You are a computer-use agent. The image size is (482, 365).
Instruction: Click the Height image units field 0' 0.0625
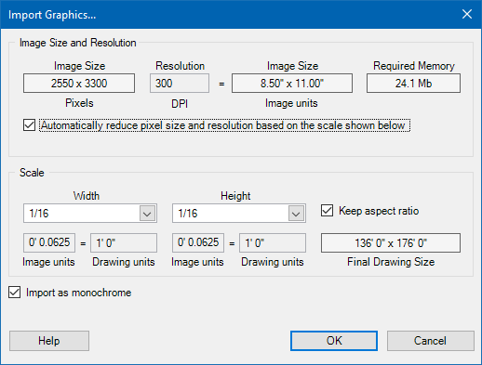[x=198, y=242]
